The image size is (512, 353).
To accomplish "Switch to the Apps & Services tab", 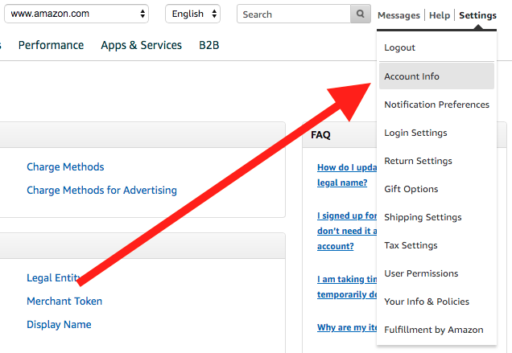I will pos(141,45).
